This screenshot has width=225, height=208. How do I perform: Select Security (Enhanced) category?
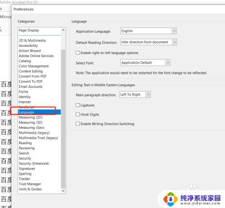click(34, 163)
